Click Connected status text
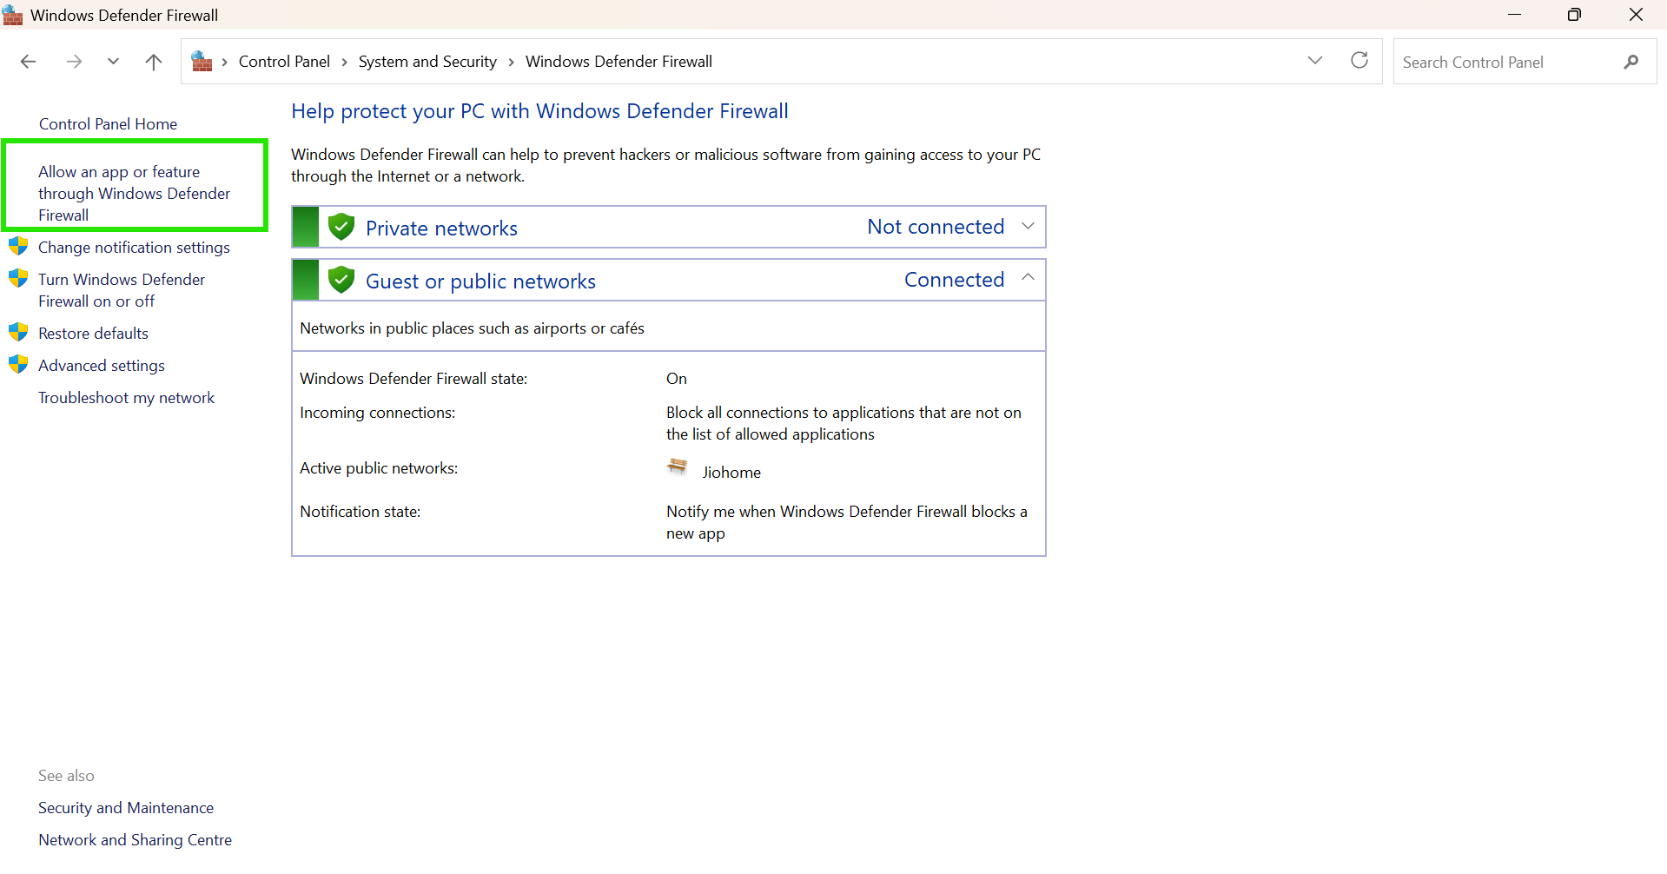The image size is (1667, 874). click(x=954, y=280)
